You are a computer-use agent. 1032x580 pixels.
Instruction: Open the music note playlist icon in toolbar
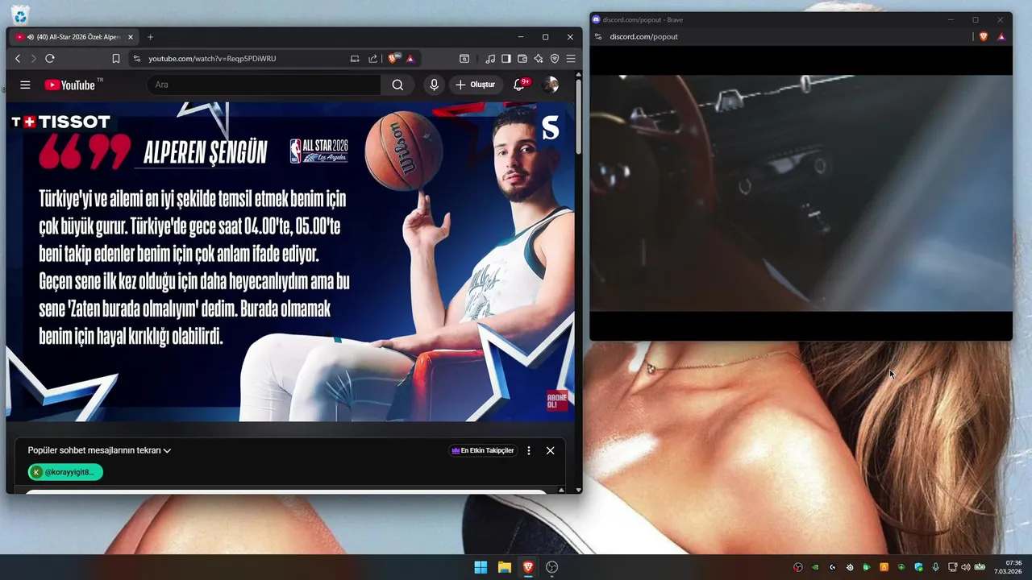[x=490, y=59]
